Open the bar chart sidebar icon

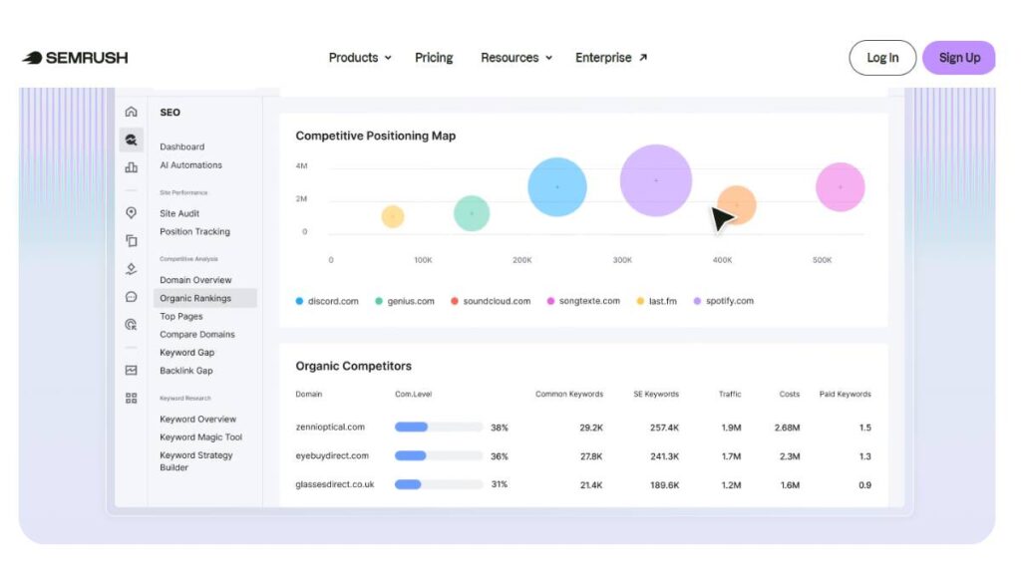[x=131, y=167]
